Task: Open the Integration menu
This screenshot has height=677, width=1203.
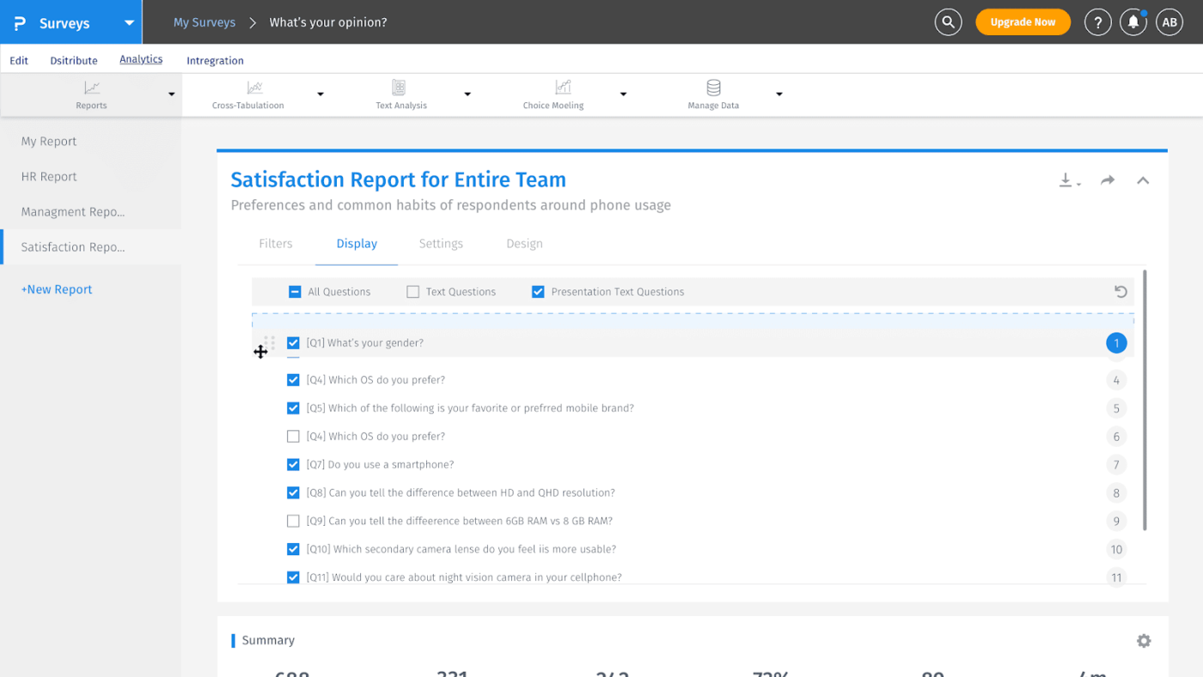Action: tap(215, 60)
